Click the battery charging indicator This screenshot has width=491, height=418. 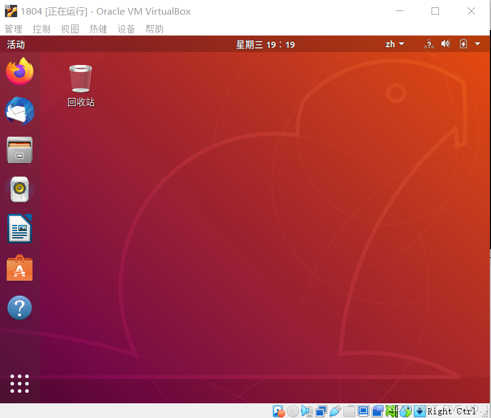(463, 44)
